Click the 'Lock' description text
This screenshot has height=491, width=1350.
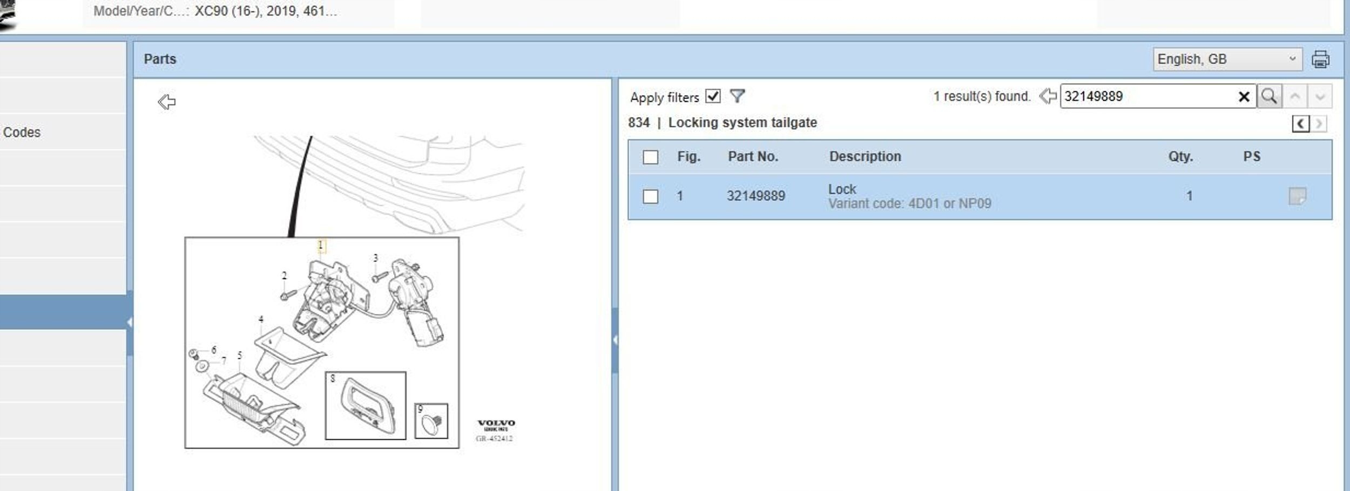coord(842,189)
